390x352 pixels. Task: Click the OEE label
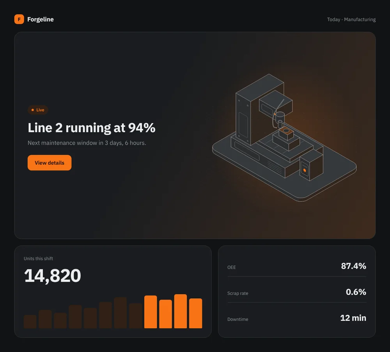point(232,267)
